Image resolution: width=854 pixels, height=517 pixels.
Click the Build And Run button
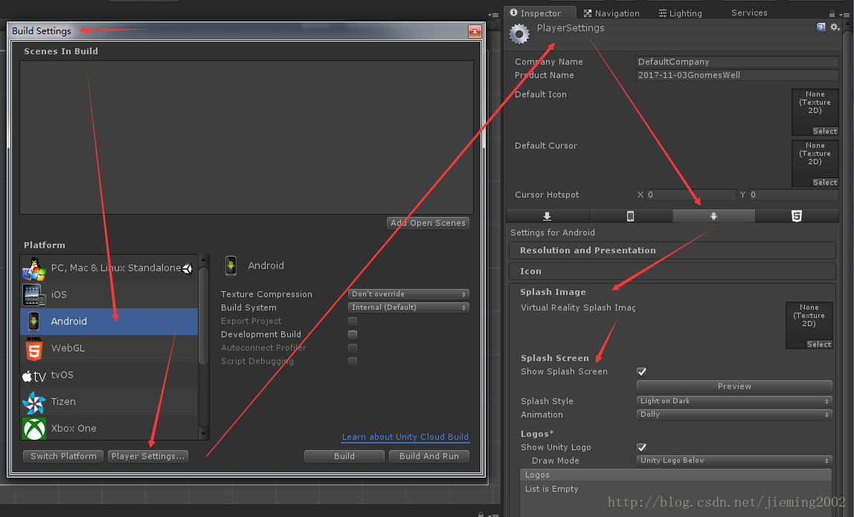[429, 457]
